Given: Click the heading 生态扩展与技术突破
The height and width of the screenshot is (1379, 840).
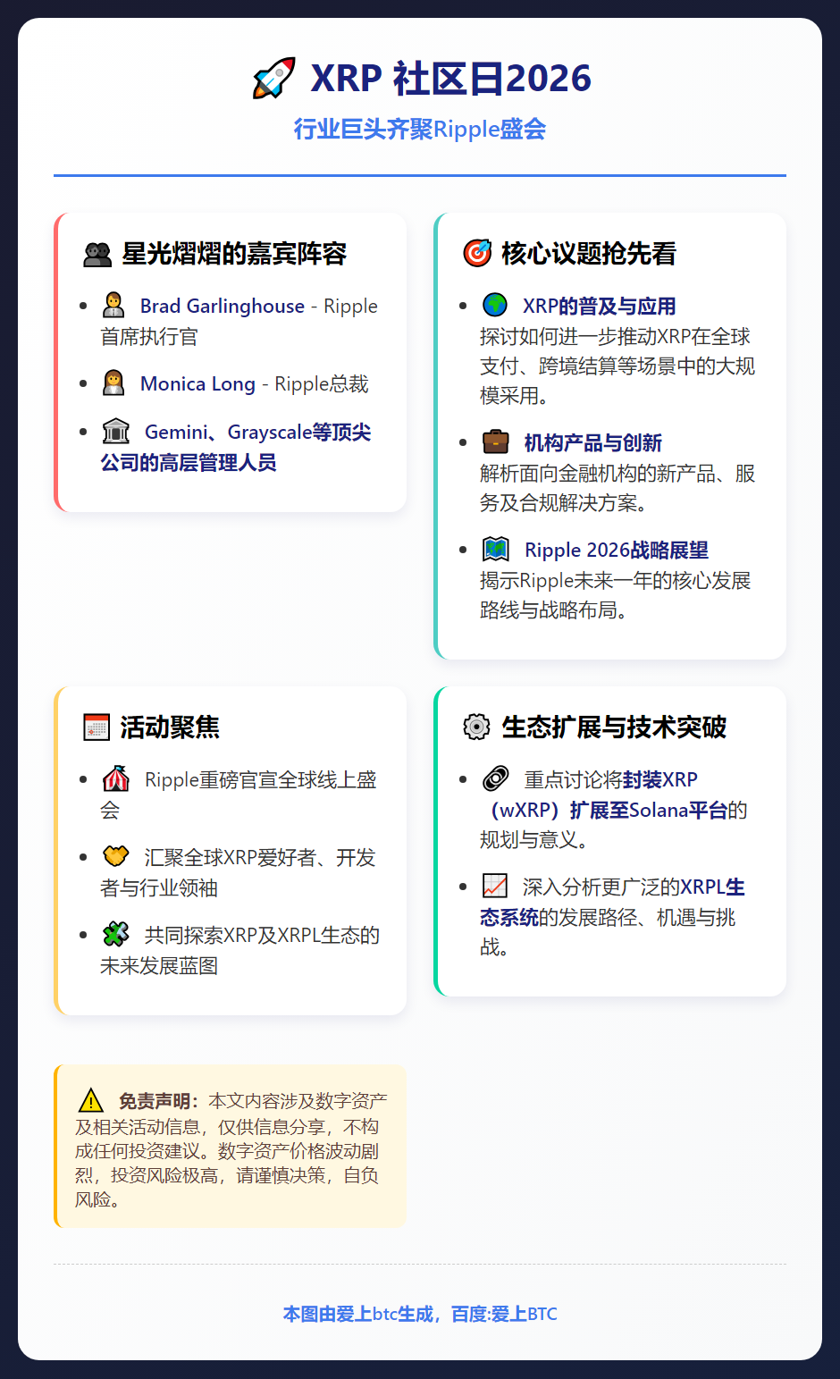Looking at the screenshot, I should pos(614,727).
